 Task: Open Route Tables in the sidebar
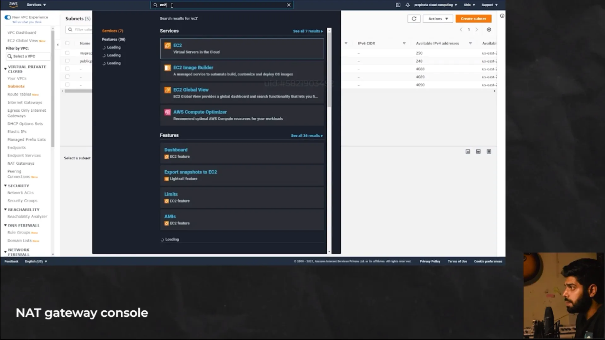click(19, 94)
